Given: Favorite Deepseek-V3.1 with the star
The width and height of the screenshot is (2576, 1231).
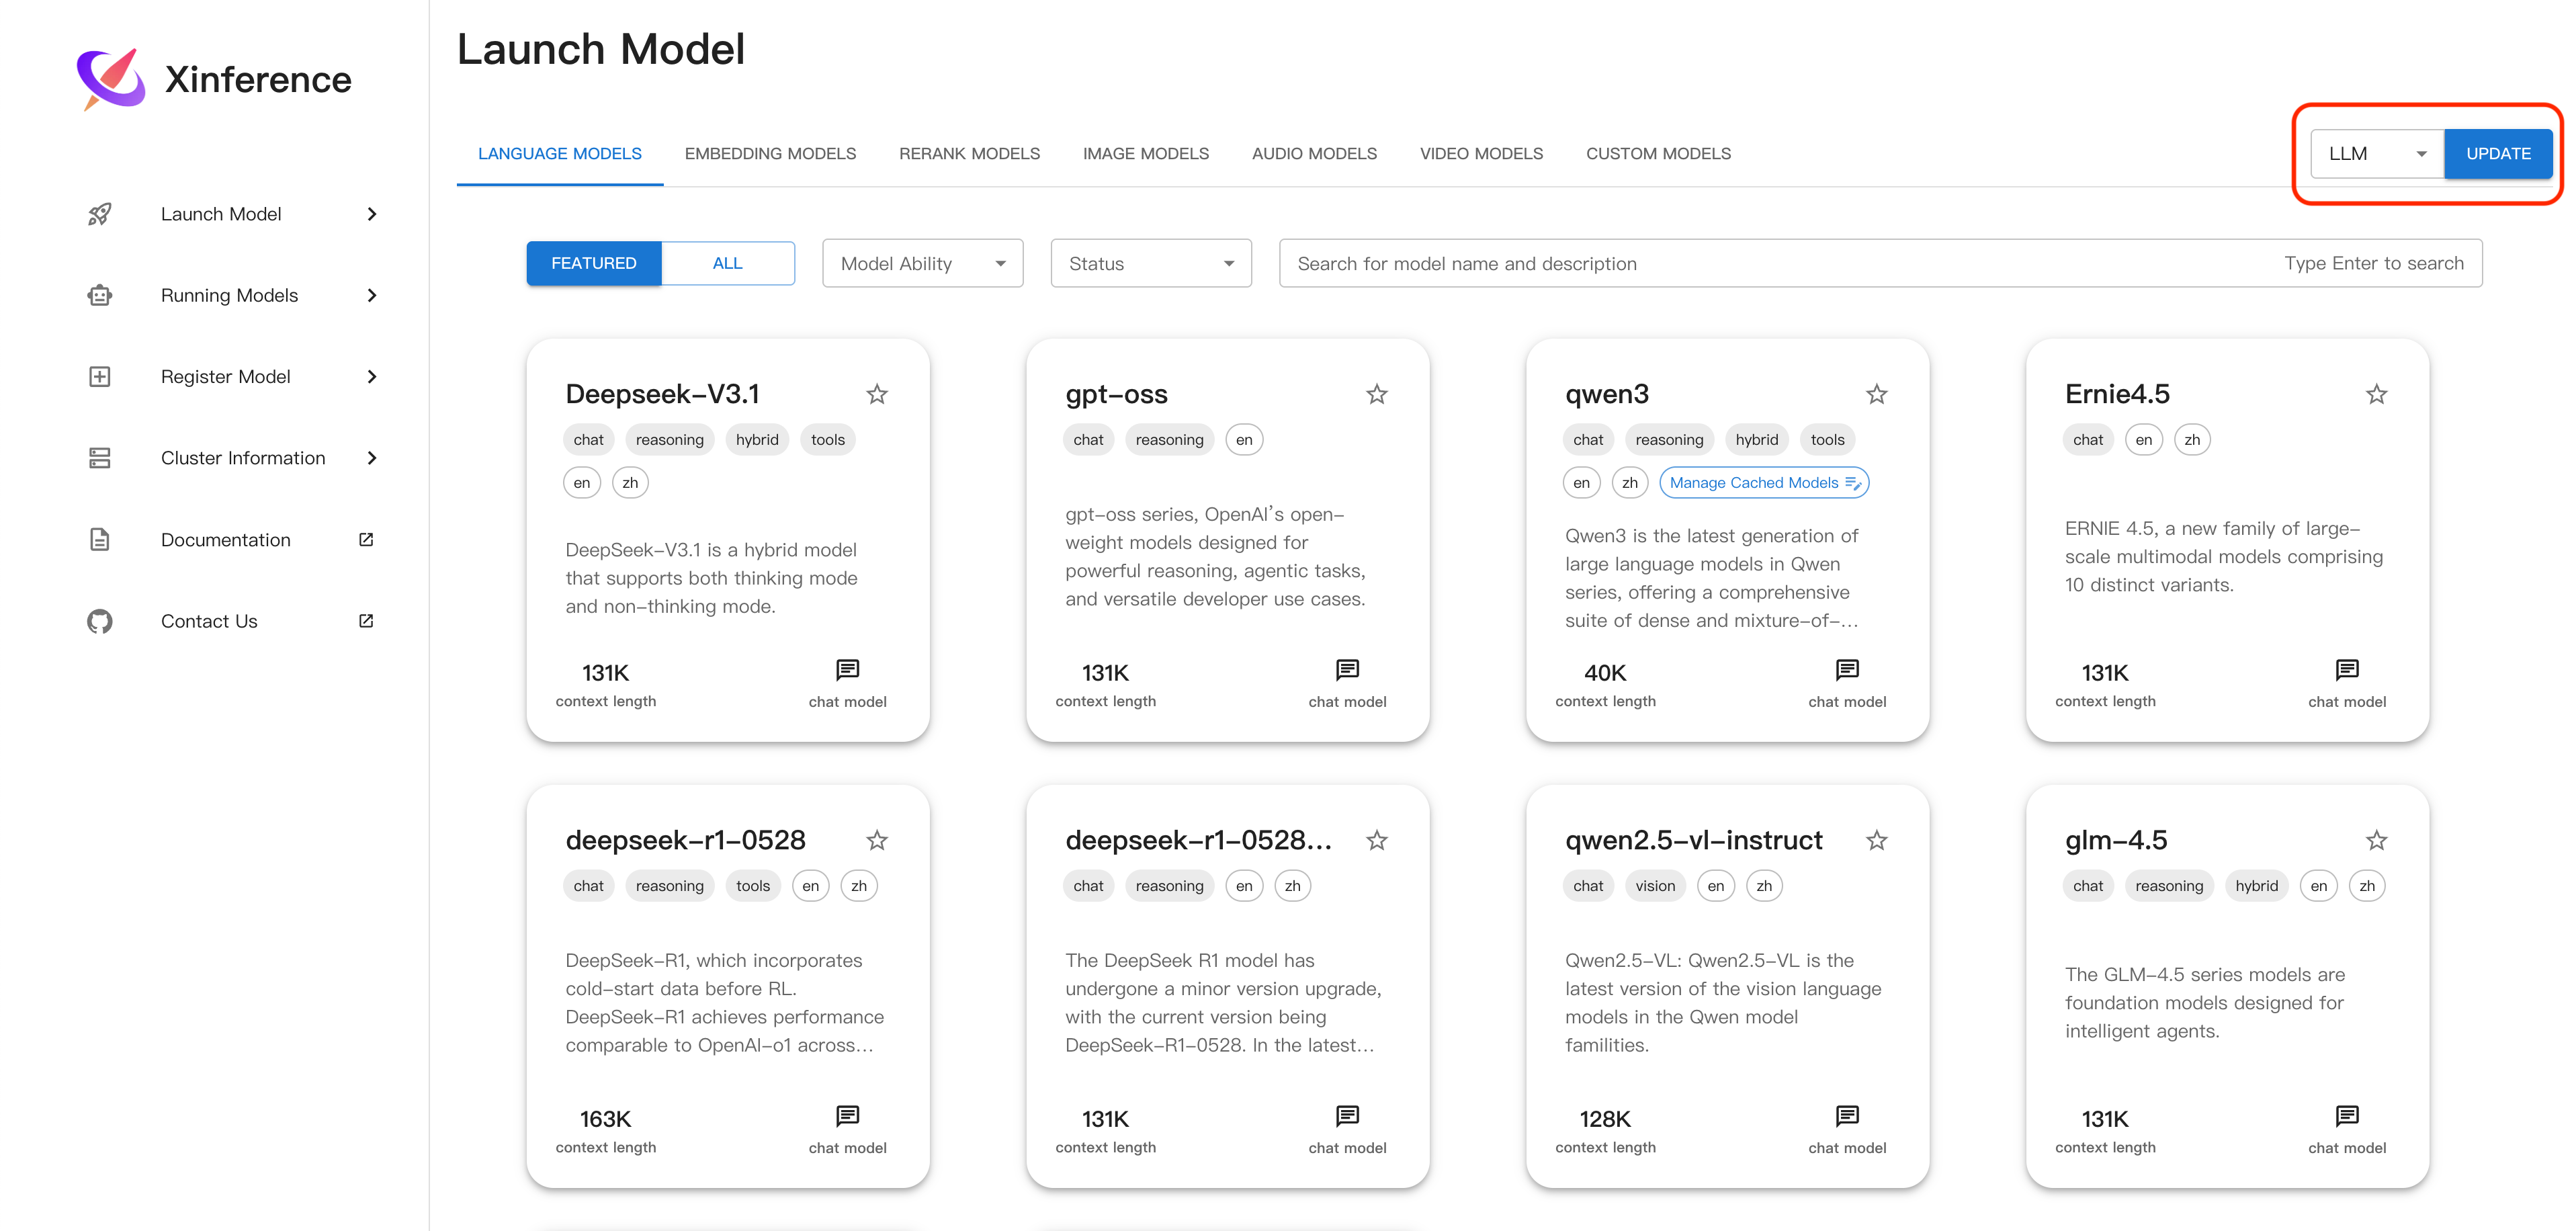Looking at the screenshot, I should (877, 394).
